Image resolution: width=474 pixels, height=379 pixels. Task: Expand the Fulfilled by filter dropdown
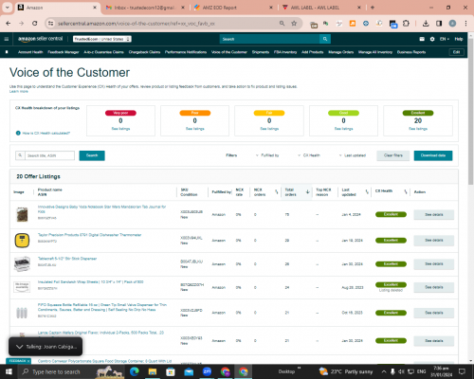click(x=267, y=155)
